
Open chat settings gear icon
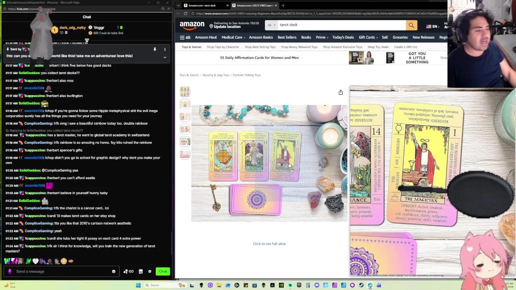tap(150, 271)
